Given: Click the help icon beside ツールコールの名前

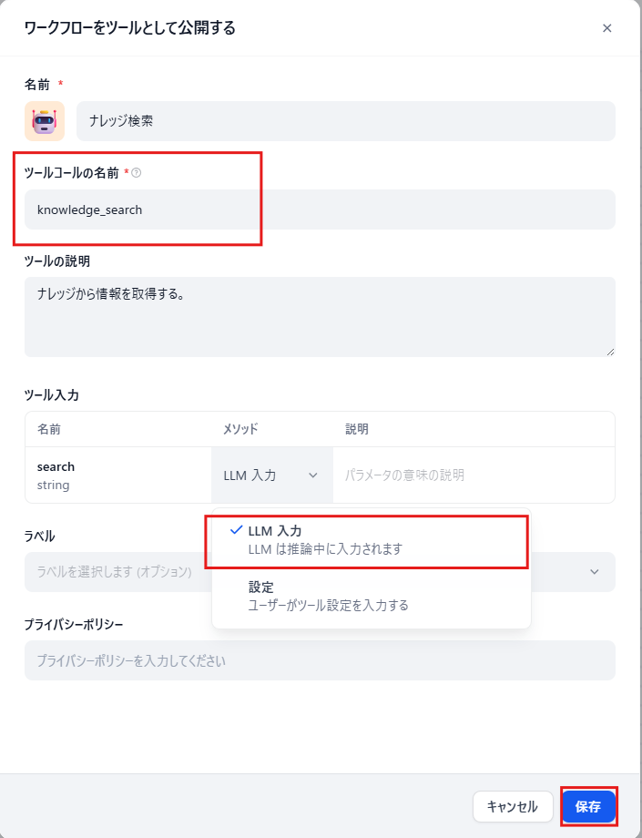Looking at the screenshot, I should tap(137, 172).
